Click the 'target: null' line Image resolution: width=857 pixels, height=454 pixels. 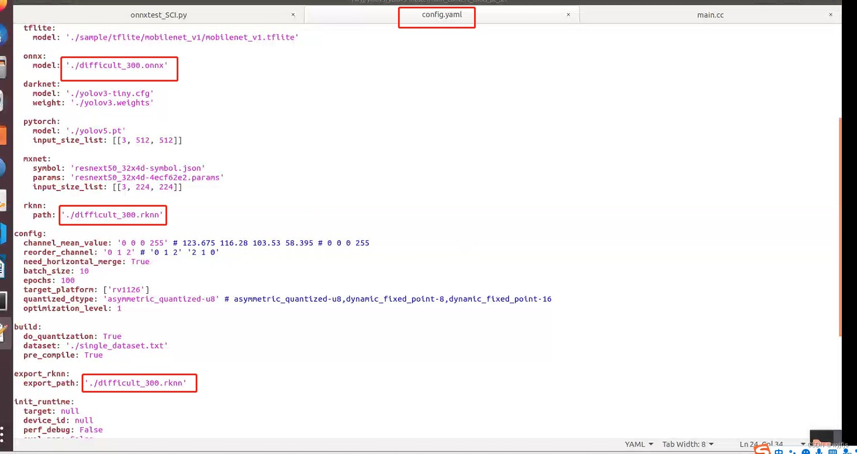click(51, 411)
